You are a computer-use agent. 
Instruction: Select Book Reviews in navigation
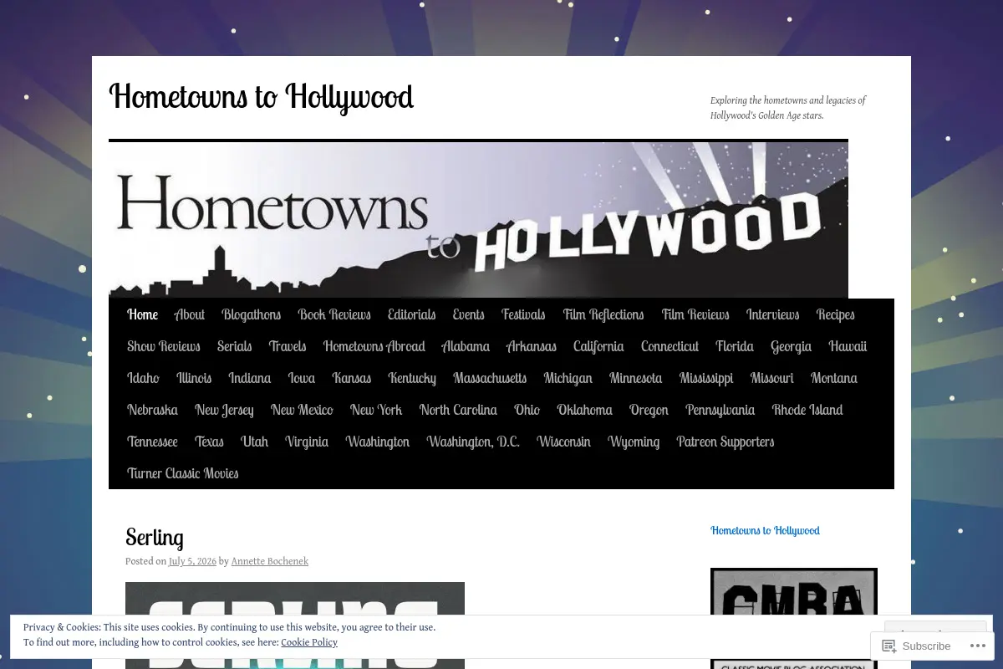[334, 314]
